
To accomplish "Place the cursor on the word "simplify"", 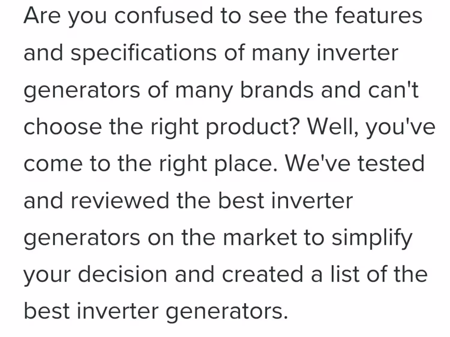I will (372, 238).
